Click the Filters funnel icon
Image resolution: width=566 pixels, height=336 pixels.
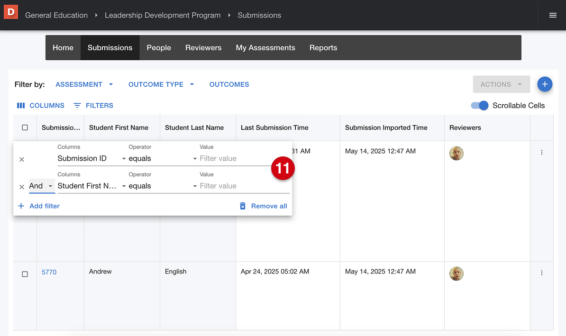click(77, 105)
